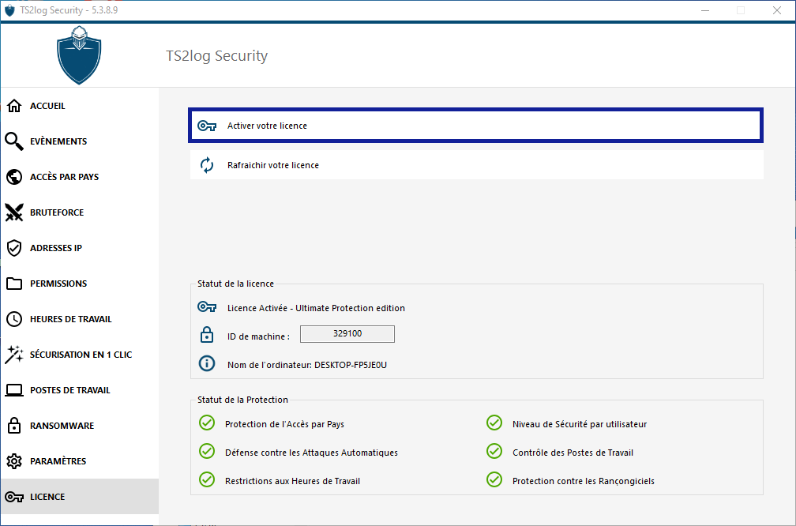Click checkmark for Contrôle des Postes de Travail
796x526 pixels.
494,451
